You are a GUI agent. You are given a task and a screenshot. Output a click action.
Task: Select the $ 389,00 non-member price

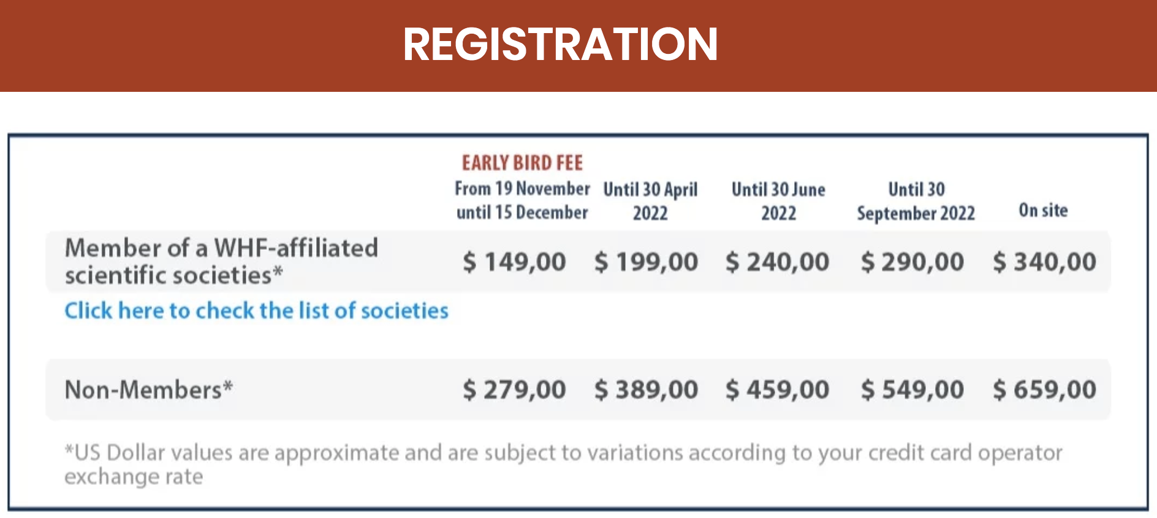pyautogui.click(x=646, y=389)
